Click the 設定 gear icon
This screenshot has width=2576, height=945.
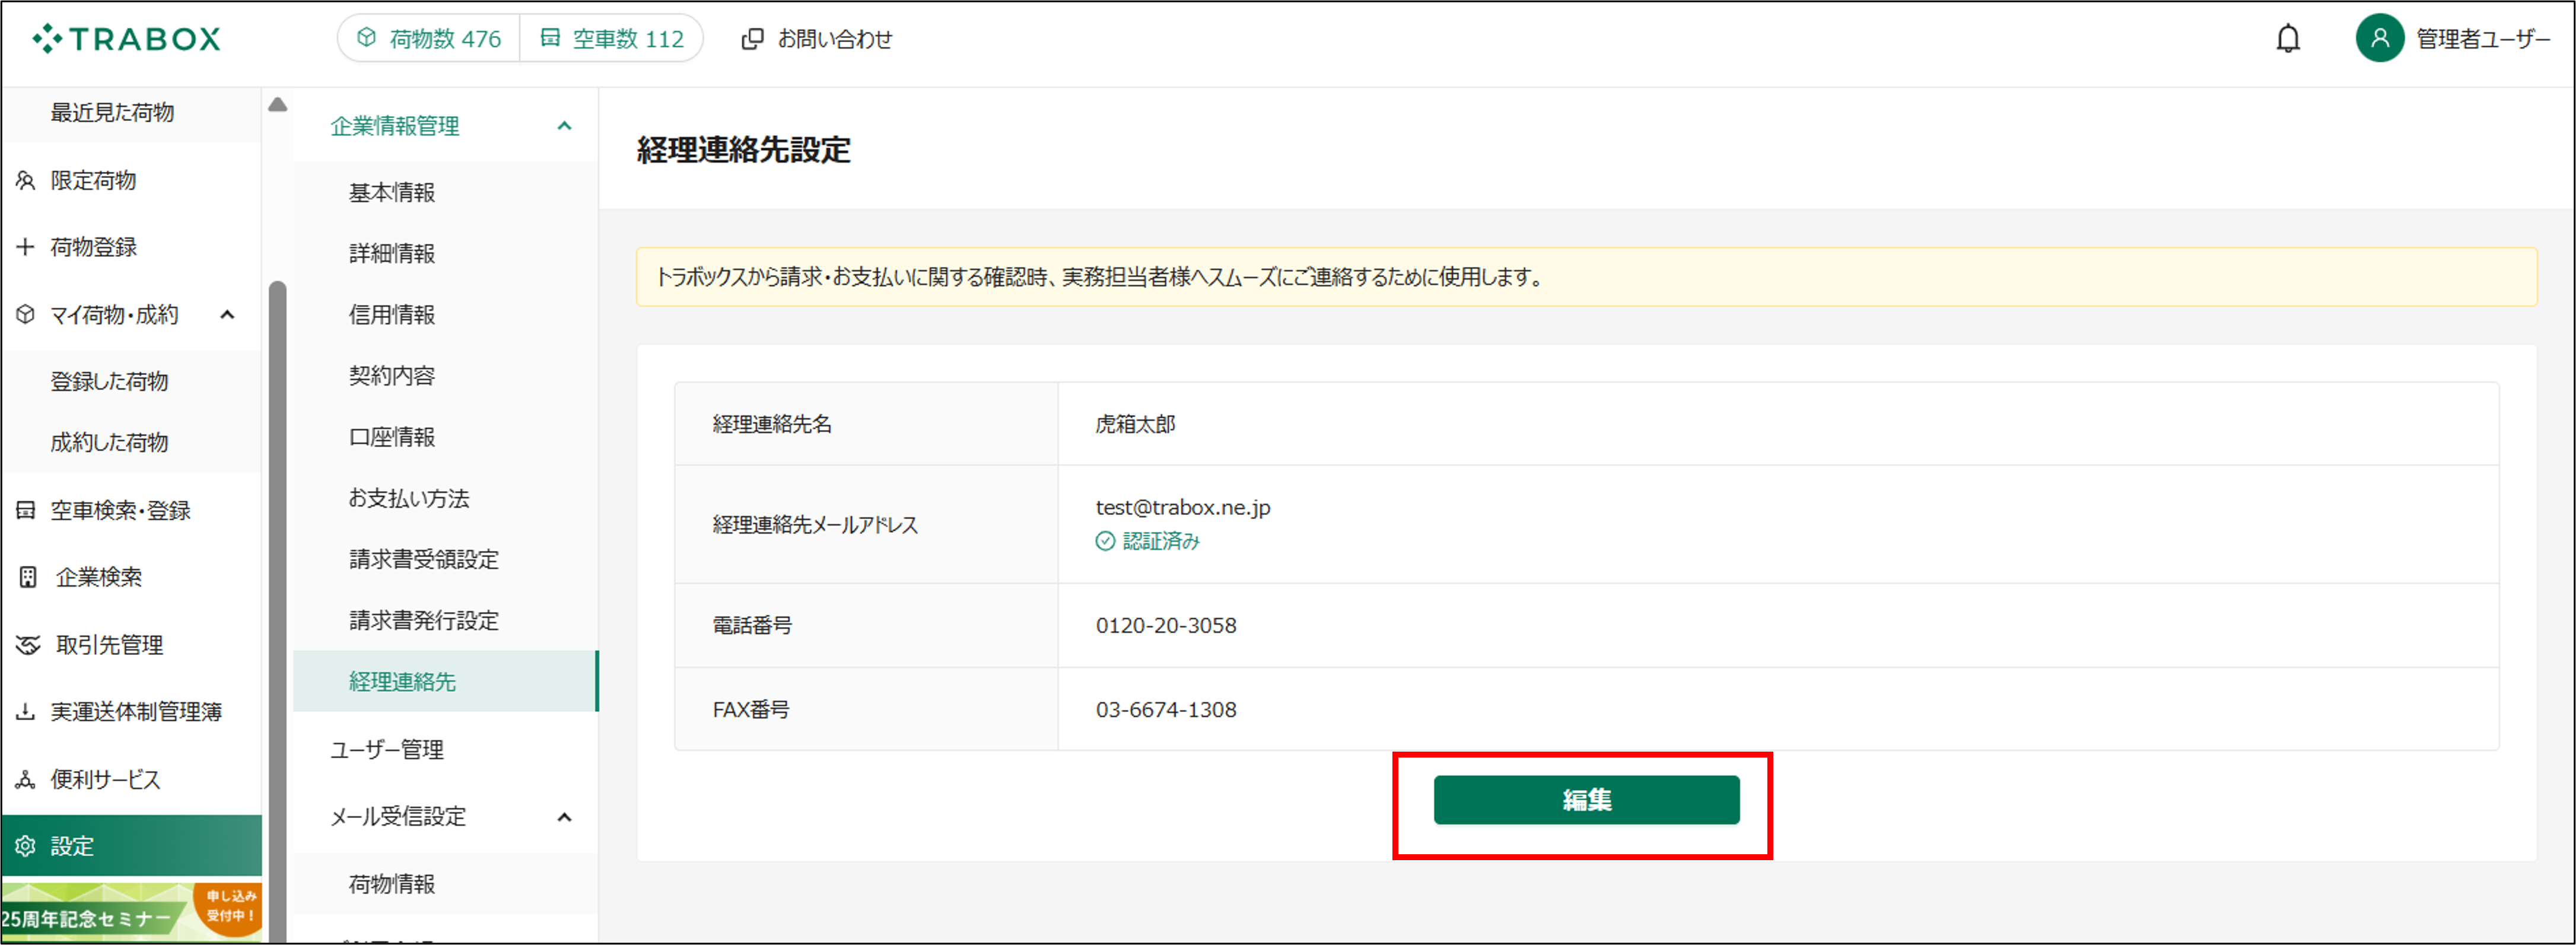click(x=25, y=846)
